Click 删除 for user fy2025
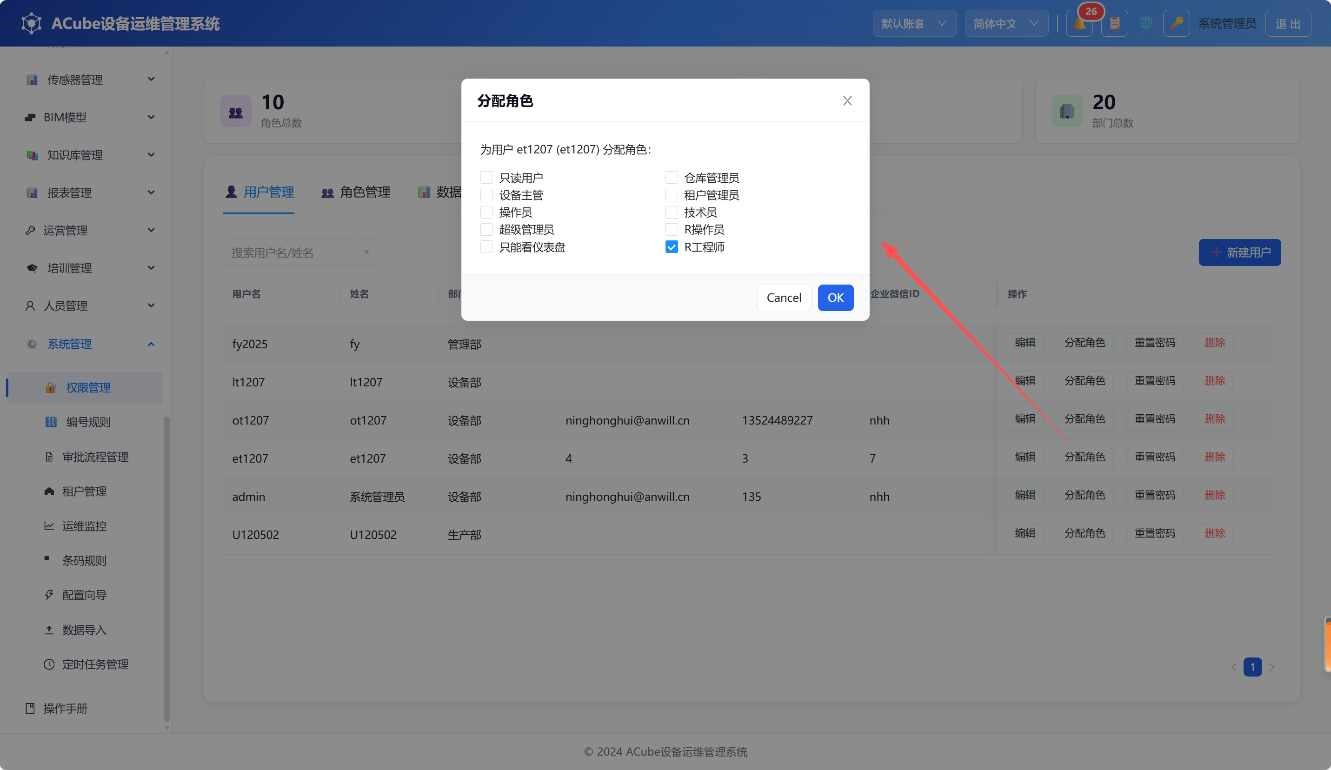This screenshot has height=770, width=1331. [x=1215, y=343]
